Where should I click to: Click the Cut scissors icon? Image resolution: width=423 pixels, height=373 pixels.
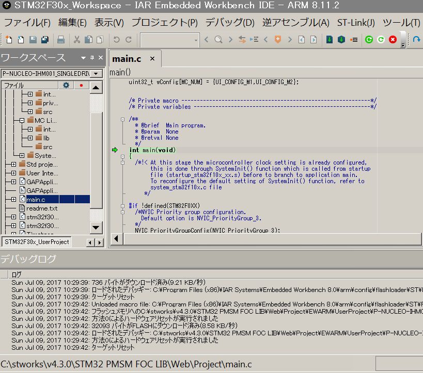(77, 40)
